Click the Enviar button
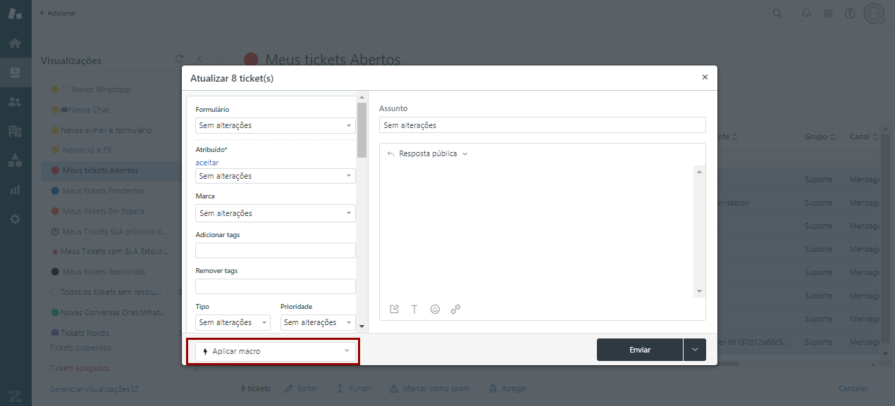895x406 pixels. (x=639, y=350)
